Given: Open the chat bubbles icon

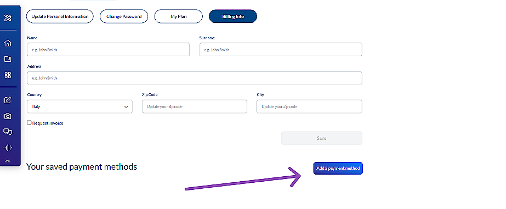Looking at the screenshot, I should point(8,132).
